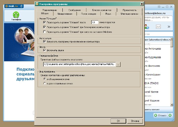Click contact list scrollbar up arrow
The image size is (178, 127).
click(172, 39)
